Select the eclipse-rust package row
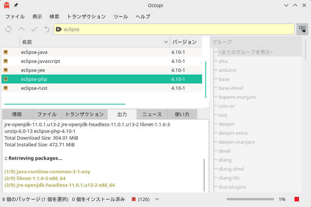Screen dimensions: 311x207 click(102, 88)
